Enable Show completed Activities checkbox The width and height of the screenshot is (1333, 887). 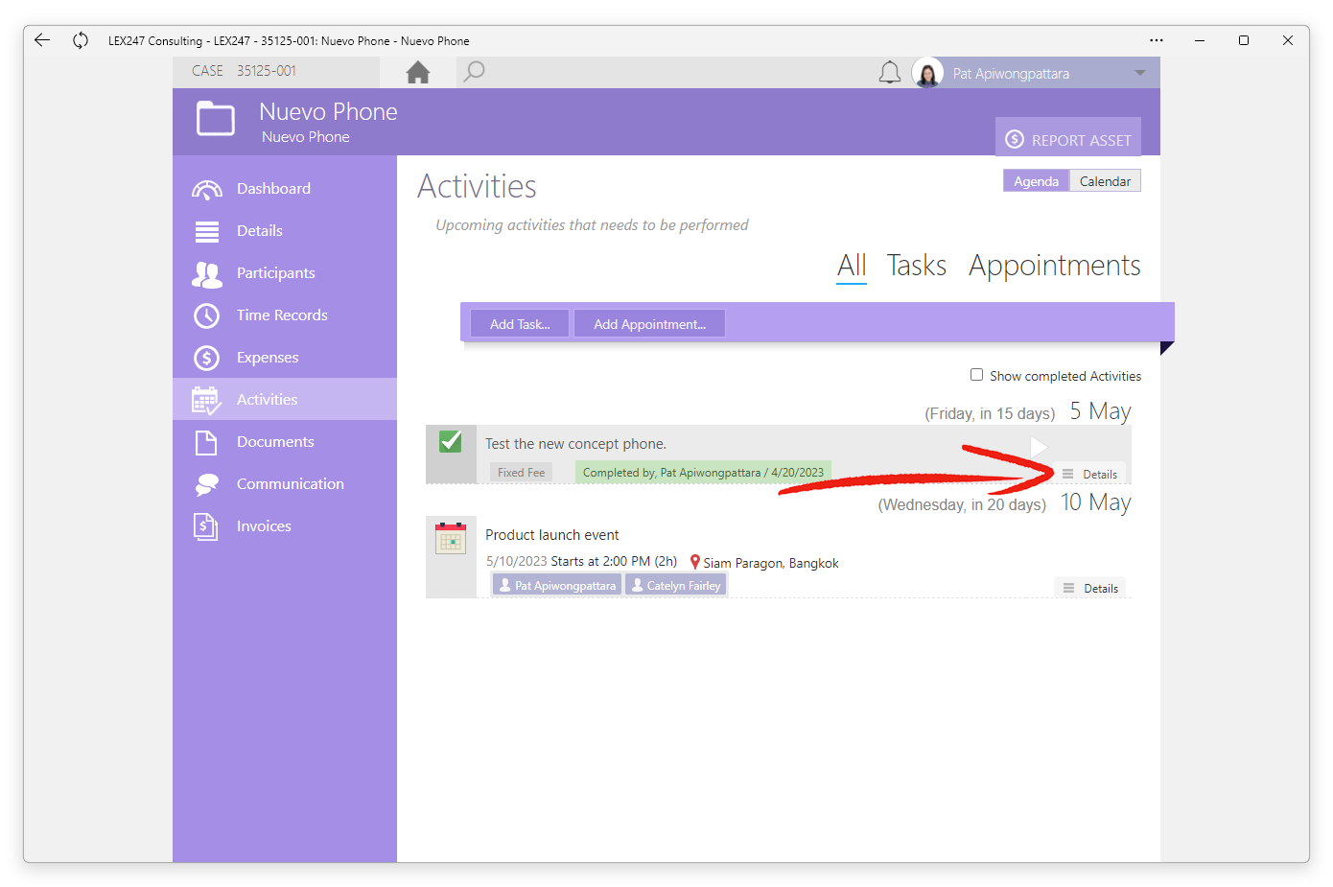976,375
